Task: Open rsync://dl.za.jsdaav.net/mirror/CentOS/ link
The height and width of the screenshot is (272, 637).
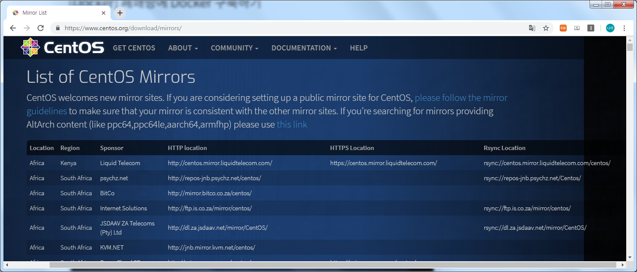Action: (x=535, y=228)
